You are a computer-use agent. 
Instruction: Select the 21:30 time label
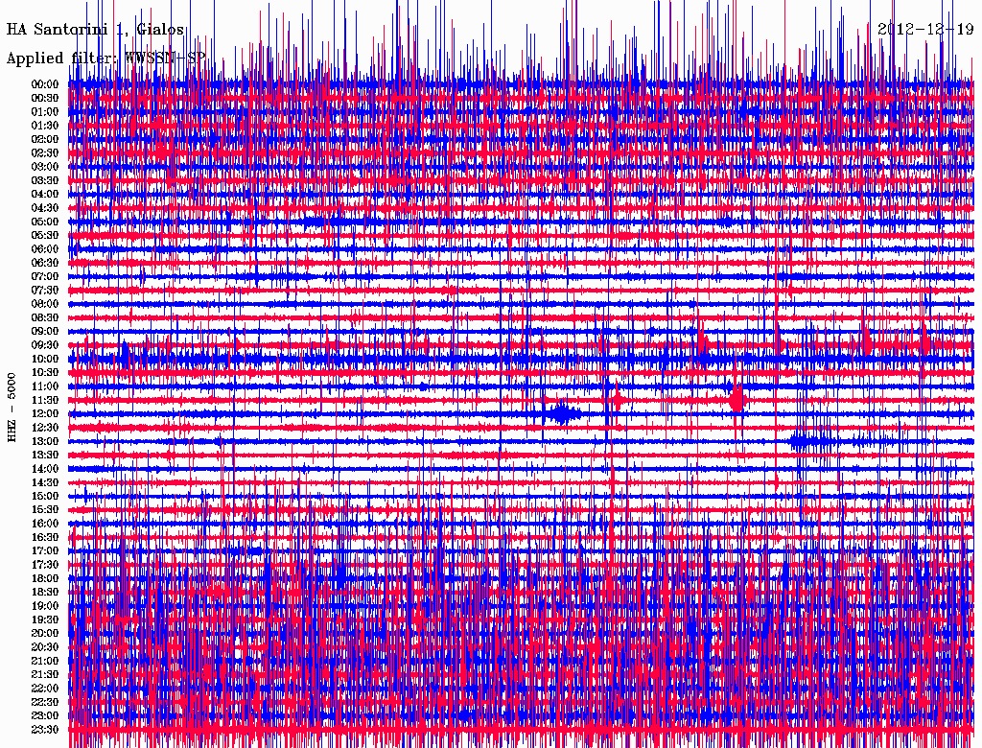pyautogui.click(x=45, y=675)
